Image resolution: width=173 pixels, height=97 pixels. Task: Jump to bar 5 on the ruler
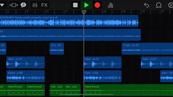pyautogui.click(x=8, y=11)
